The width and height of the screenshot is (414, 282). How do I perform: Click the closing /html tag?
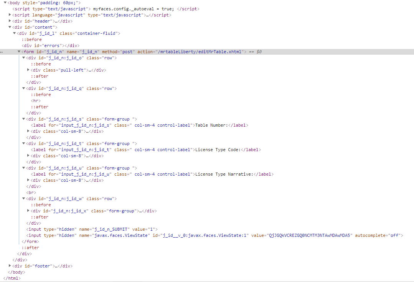coord(12,278)
